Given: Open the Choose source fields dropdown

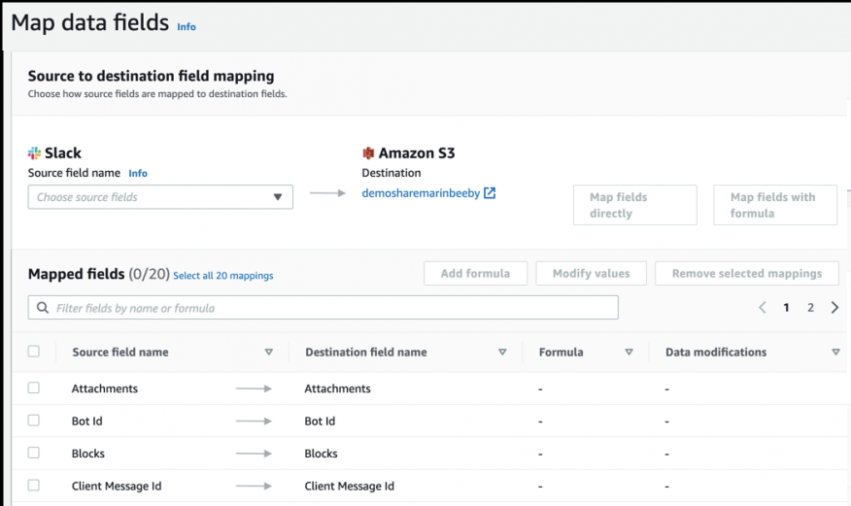Looking at the screenshot, I should pos(160,197).
